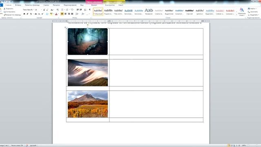261x147 pixels.
Task: Underline text with underline button
Action: point(31,14)
